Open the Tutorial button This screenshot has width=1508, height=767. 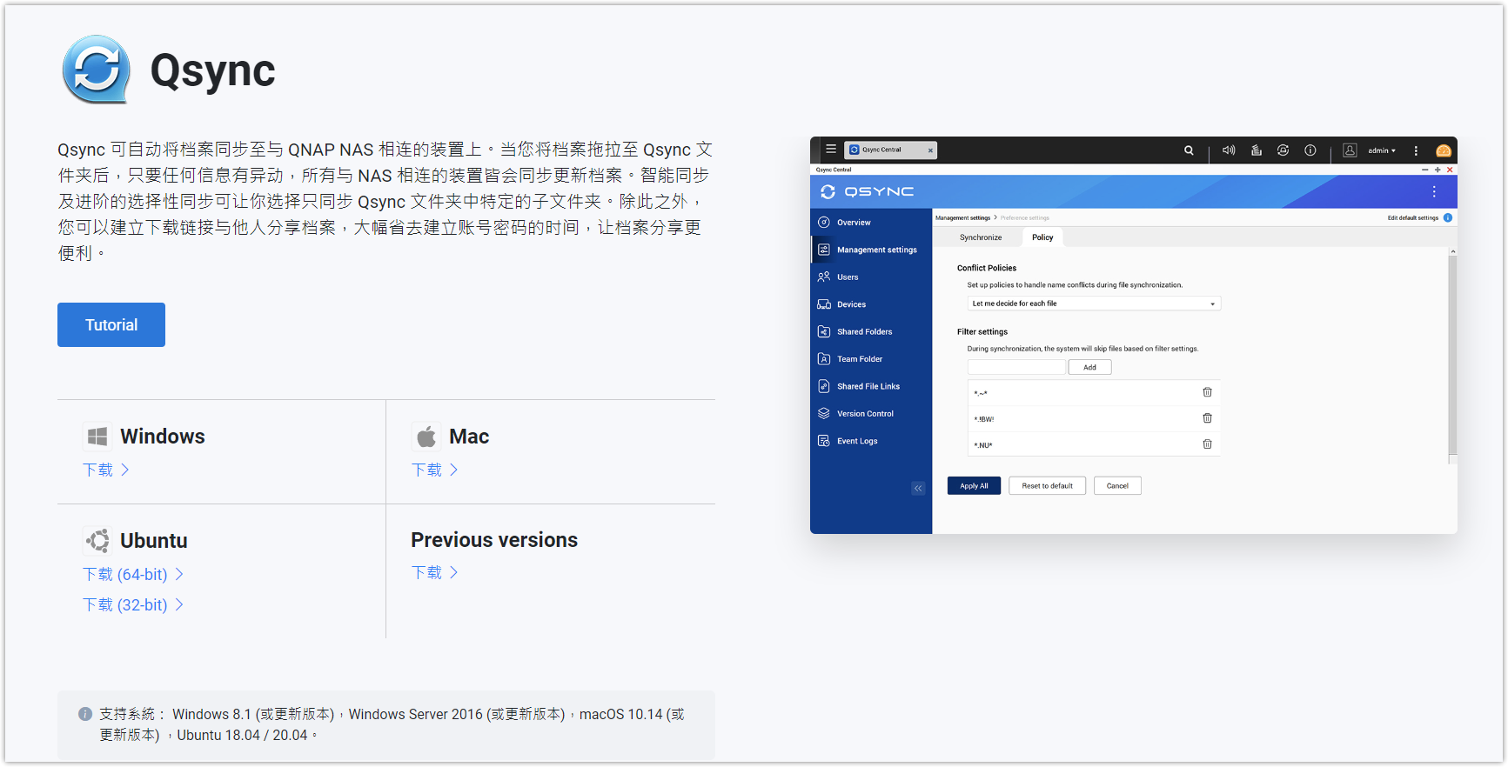click(x=111, y=324)
